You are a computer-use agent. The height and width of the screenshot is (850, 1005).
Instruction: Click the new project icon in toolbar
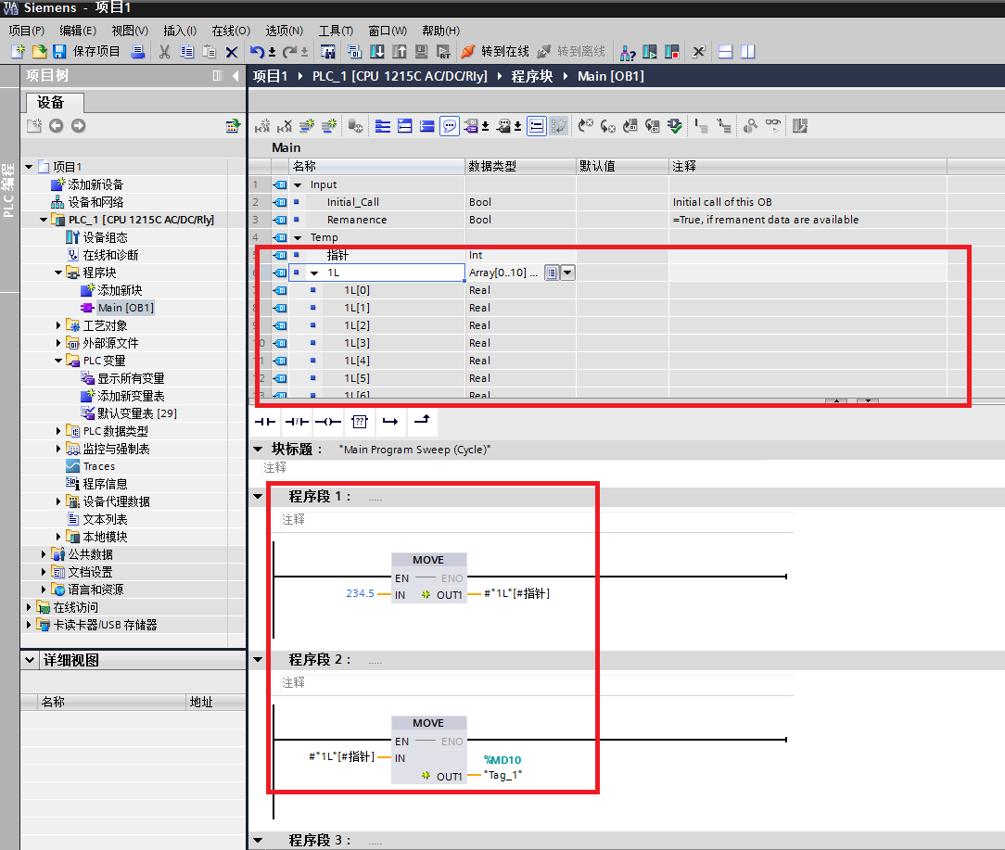pyautogui.click(x=18, y=51)
